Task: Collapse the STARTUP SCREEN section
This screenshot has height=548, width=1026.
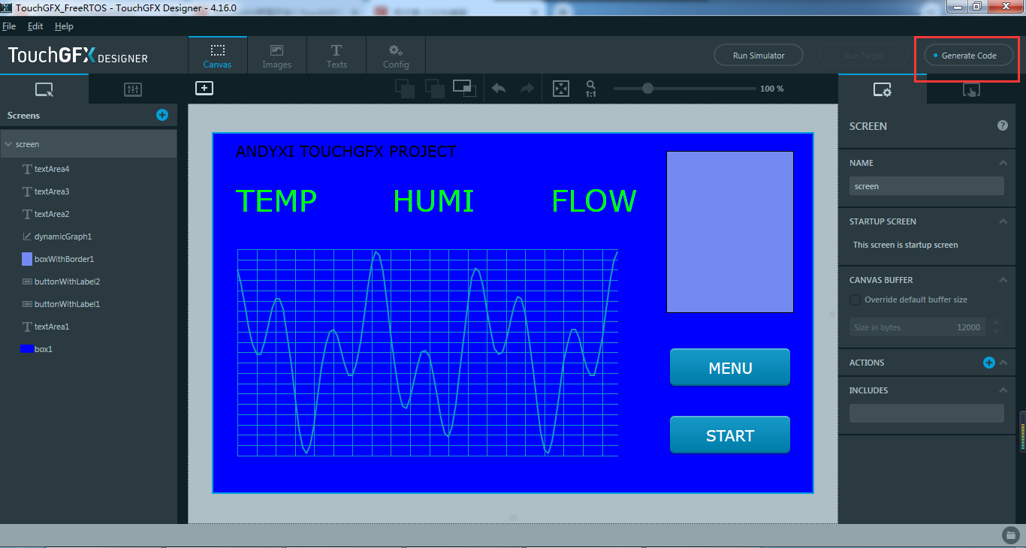Action: pyautogui.click(x=1003, y=221)
